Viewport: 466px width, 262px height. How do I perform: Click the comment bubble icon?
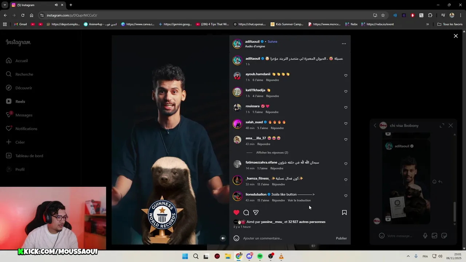point(246,213)
